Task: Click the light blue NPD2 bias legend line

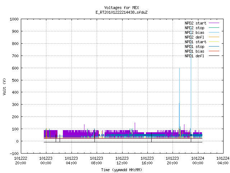Action: (x=214, y=32)
